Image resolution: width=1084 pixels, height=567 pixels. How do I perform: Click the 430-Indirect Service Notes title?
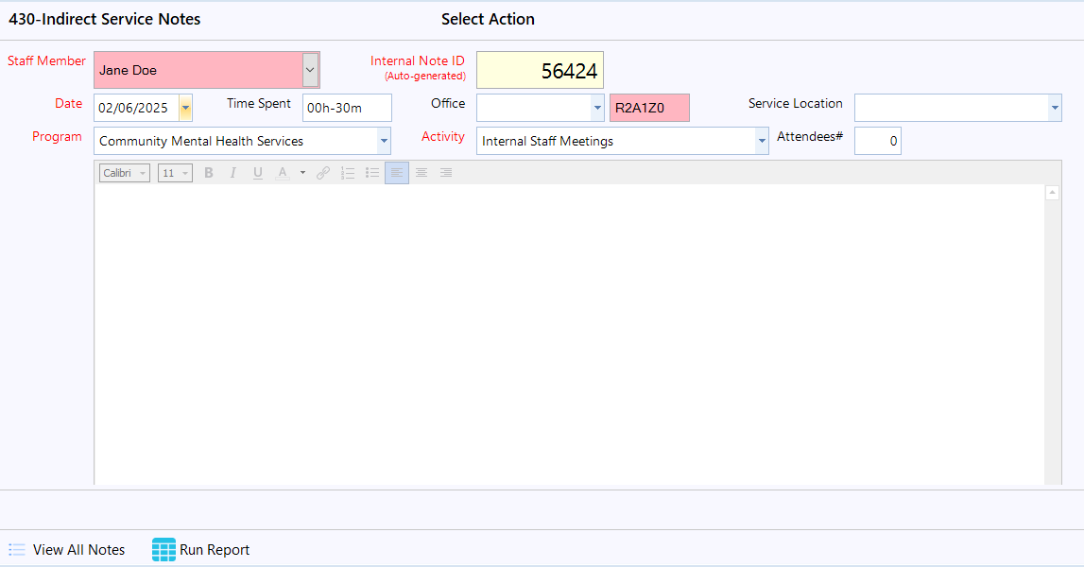coord(104,19)
